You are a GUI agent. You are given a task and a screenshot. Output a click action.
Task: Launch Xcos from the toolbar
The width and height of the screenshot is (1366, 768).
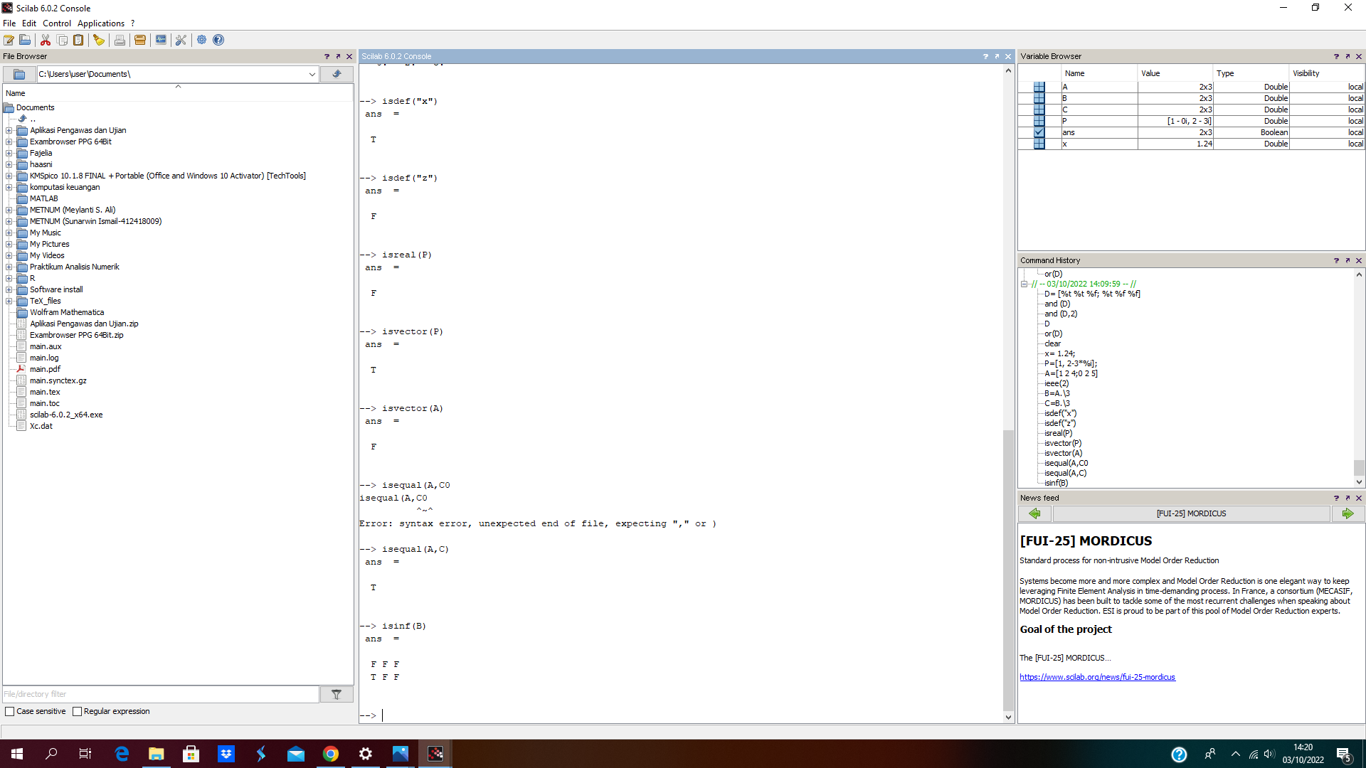tap(161, 40)
